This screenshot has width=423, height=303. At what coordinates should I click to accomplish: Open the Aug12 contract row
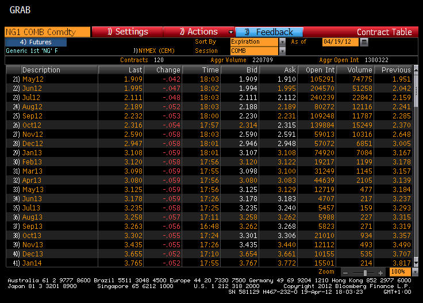(209, 106)
